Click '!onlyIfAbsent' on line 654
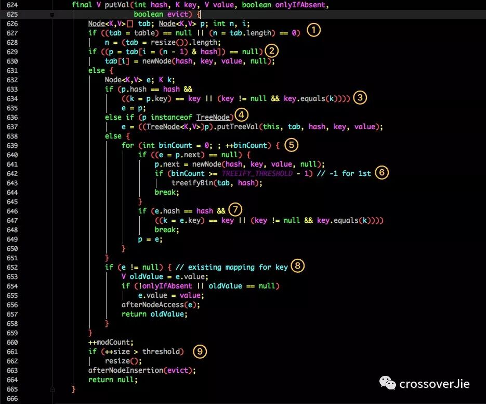486x404 pixels. (x=165, y=286)
